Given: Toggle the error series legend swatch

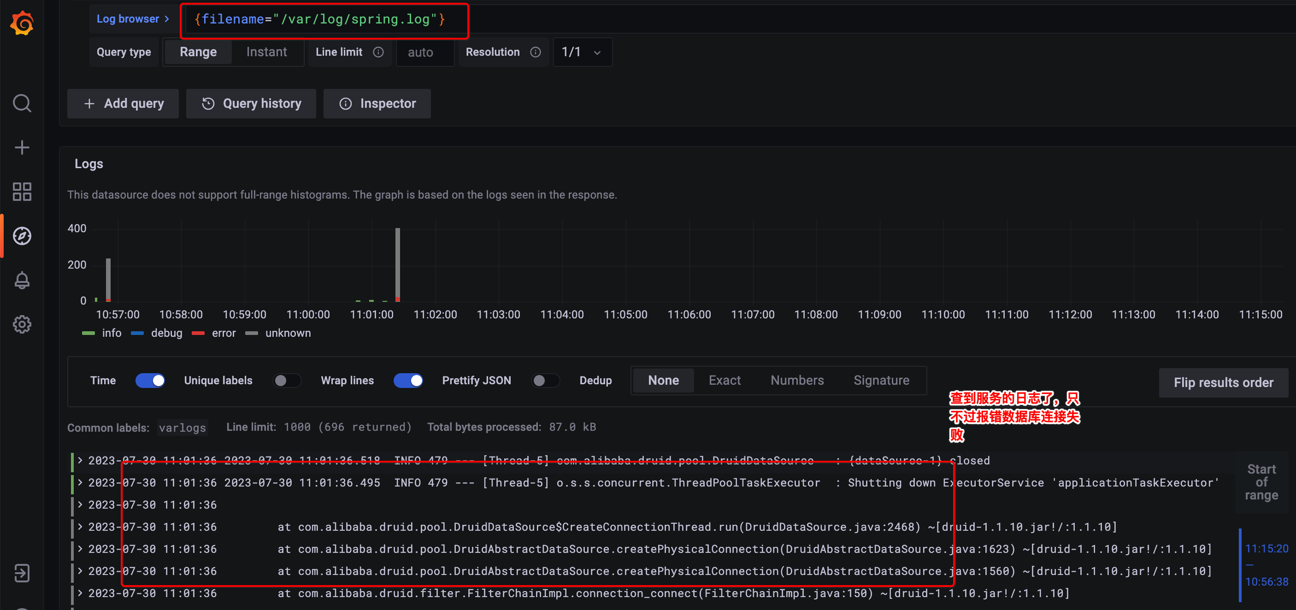Looking at the screenshot, I should (198, 333).
